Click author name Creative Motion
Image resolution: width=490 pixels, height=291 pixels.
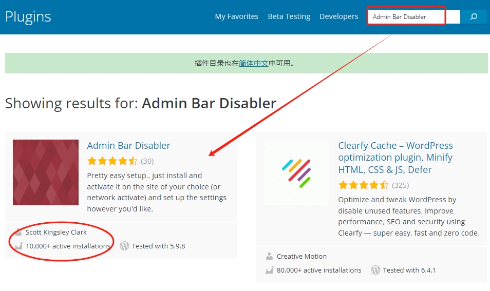coord(301,256)
